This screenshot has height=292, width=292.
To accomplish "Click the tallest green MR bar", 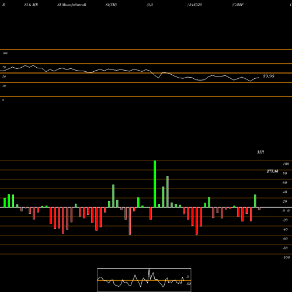I will tap(155, 184).
